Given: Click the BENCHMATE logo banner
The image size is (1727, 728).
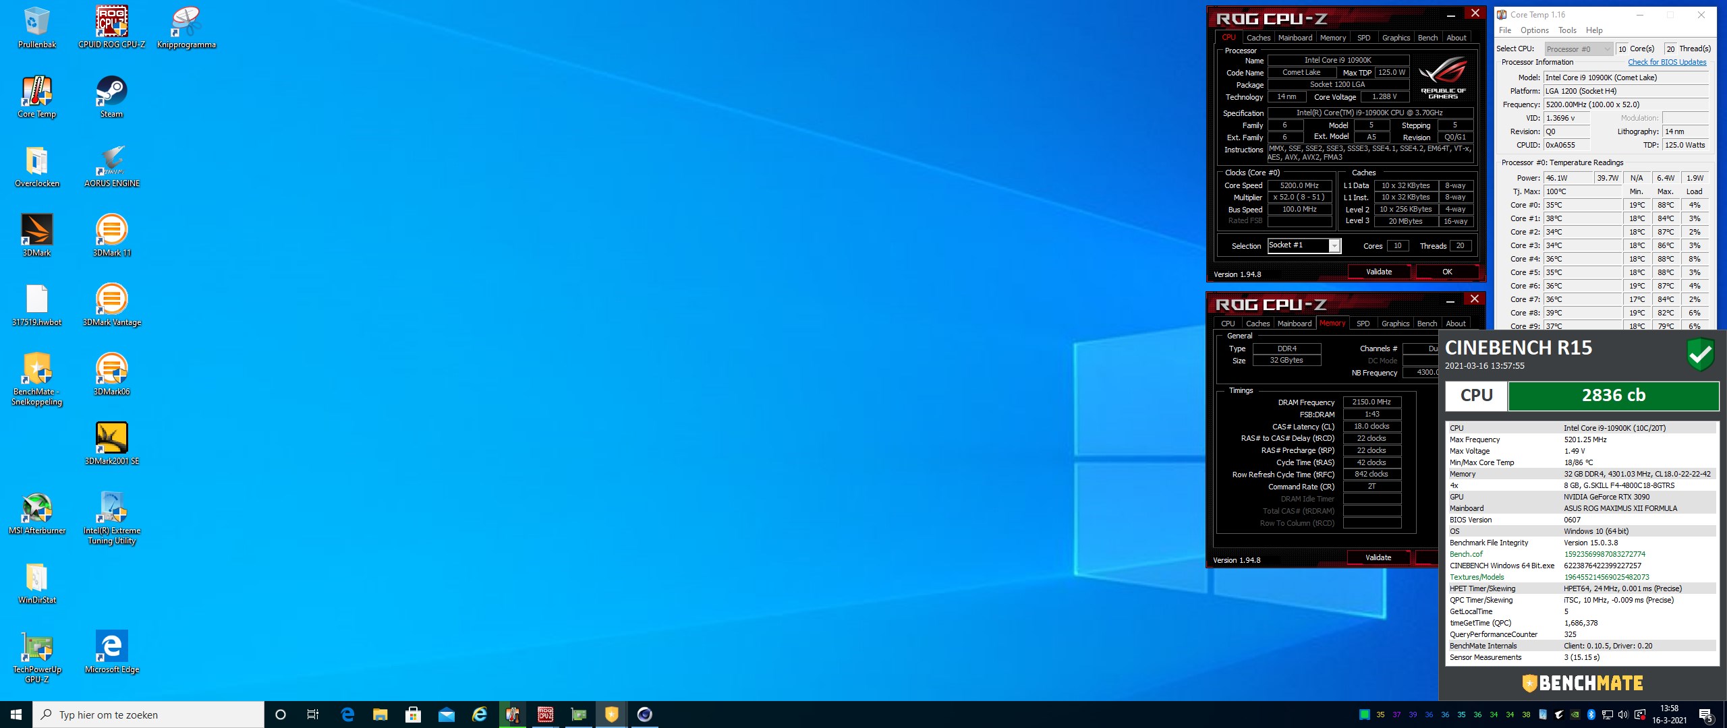Looking at the screenshot, I should 1583,683.
